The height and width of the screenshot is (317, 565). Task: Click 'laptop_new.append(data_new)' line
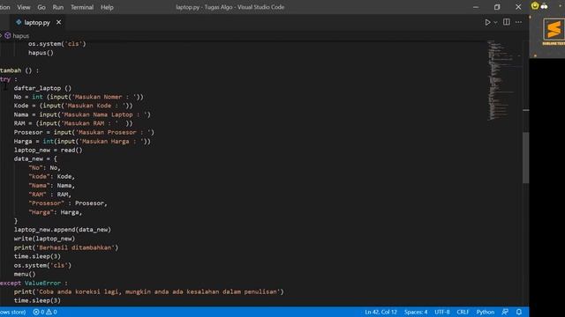point(63,230)
